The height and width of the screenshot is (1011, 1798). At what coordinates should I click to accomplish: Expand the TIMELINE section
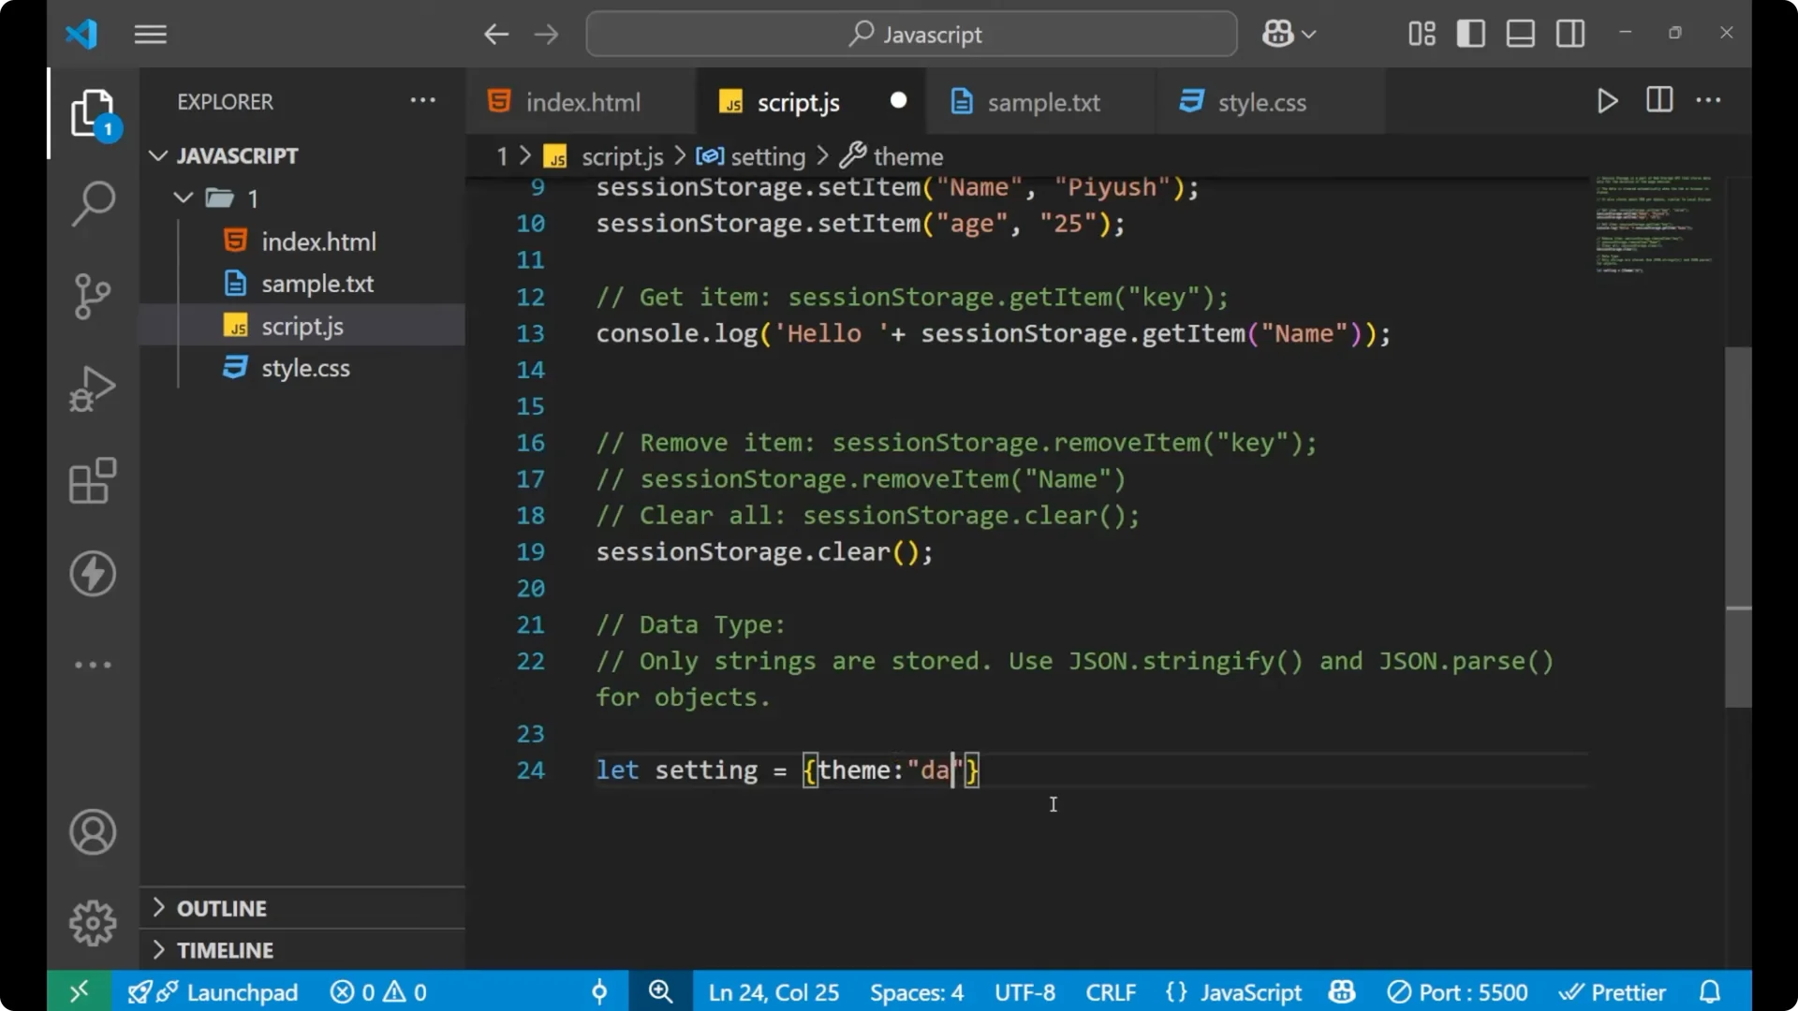coord(225,949)
